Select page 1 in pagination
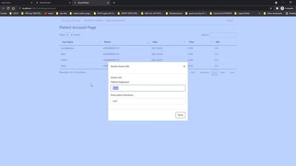This screenshot has height=166, width=296. (215, 72)
